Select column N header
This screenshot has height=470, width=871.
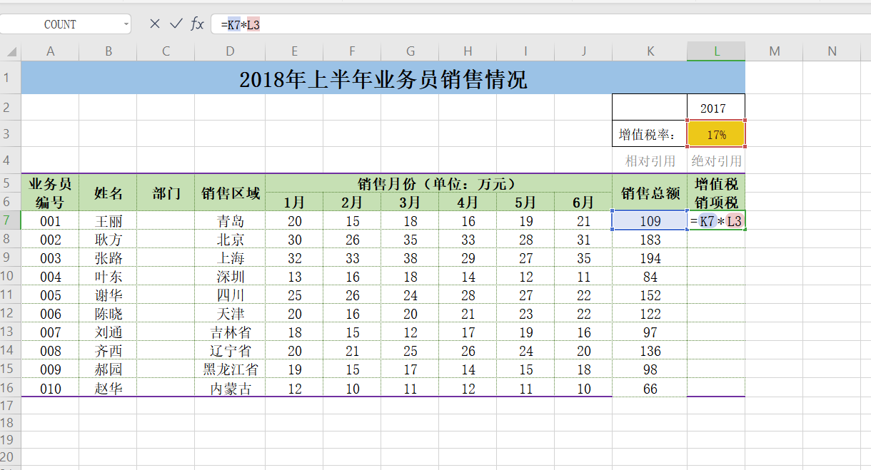point(832,51)
